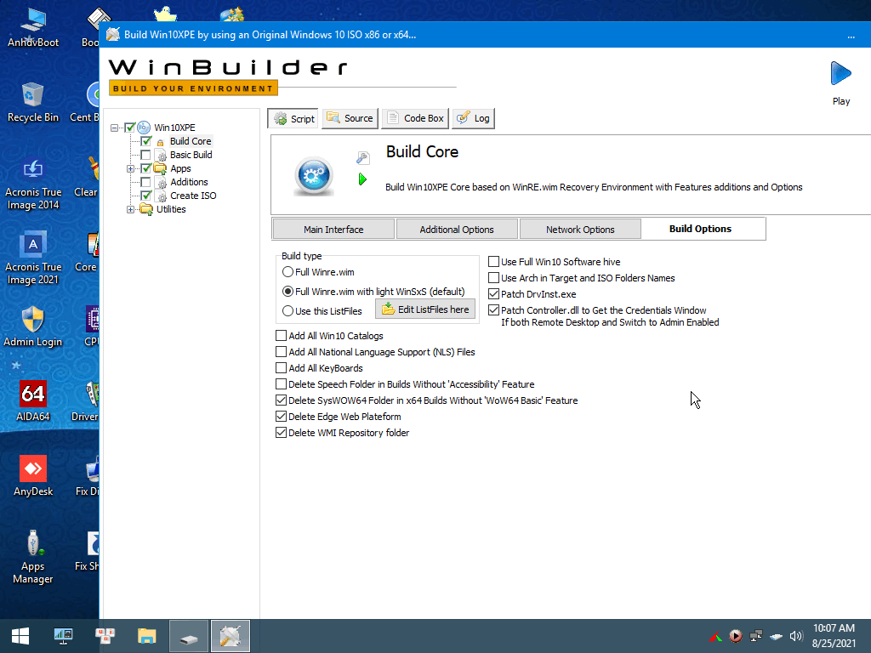Open the title bar ellipsis menu
Image resolution: width=871 pixels, height=653 pixels.
851,35
